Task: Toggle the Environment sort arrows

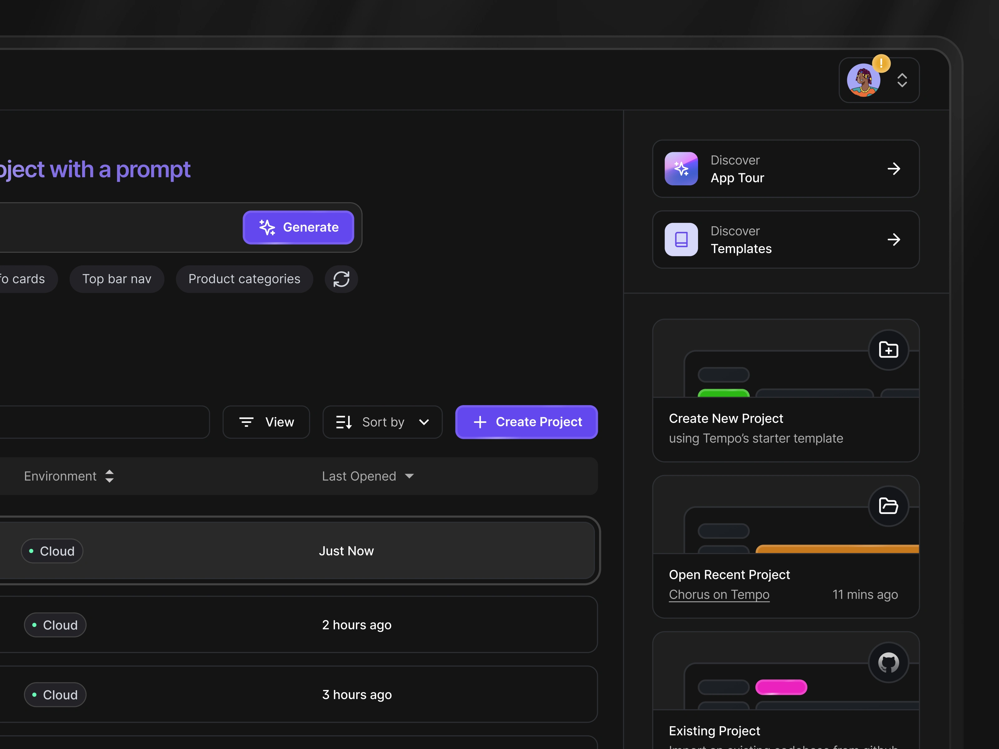Action: click(x=109, y=476)
